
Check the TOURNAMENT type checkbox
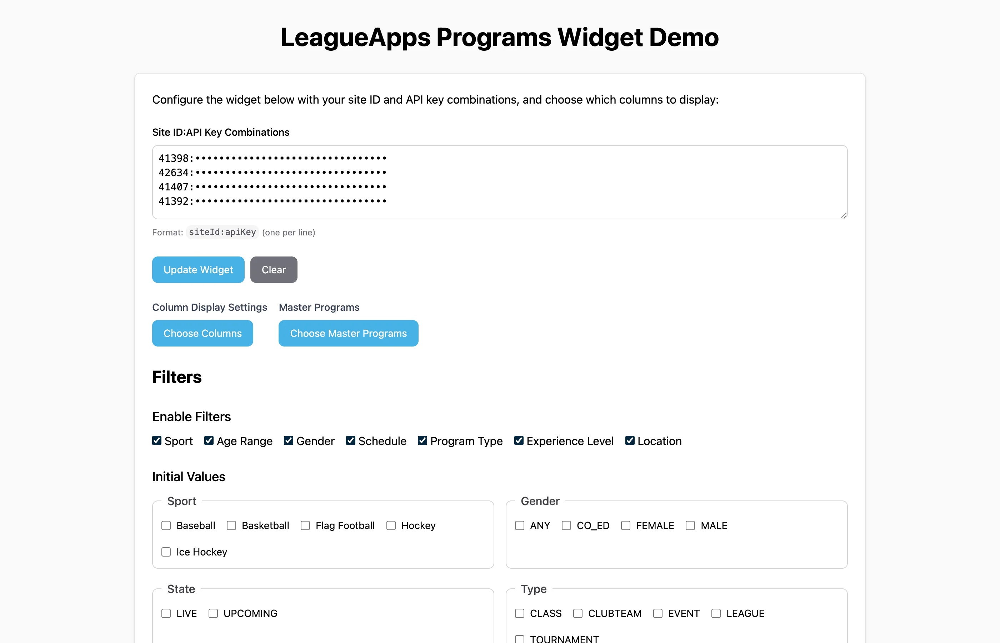pos(519,638)
